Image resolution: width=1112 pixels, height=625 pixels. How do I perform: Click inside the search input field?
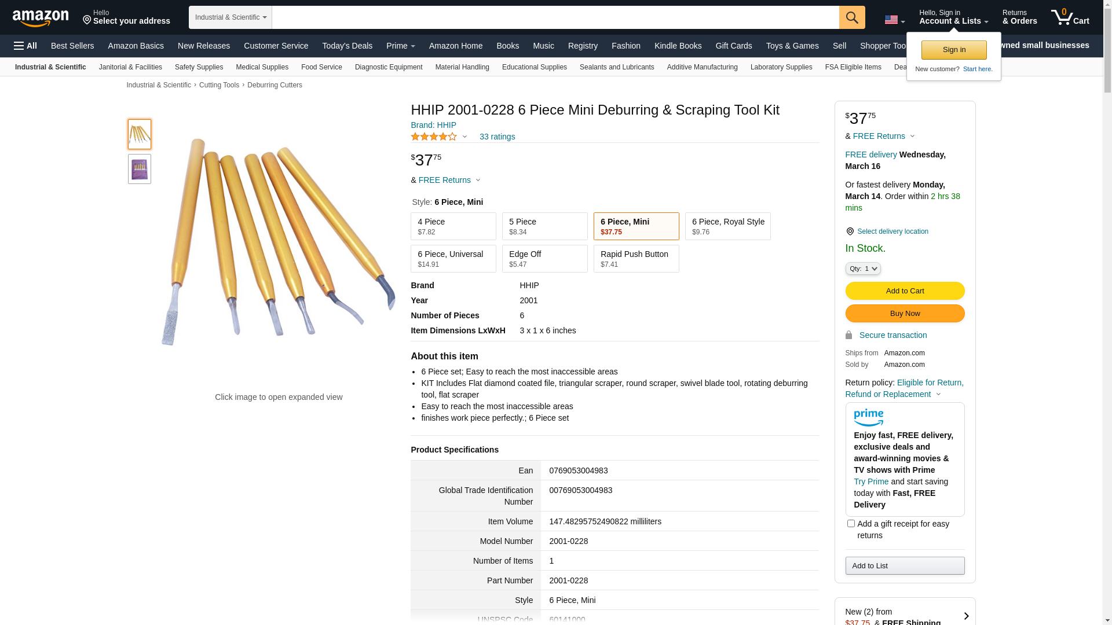(x=555, y=17)
